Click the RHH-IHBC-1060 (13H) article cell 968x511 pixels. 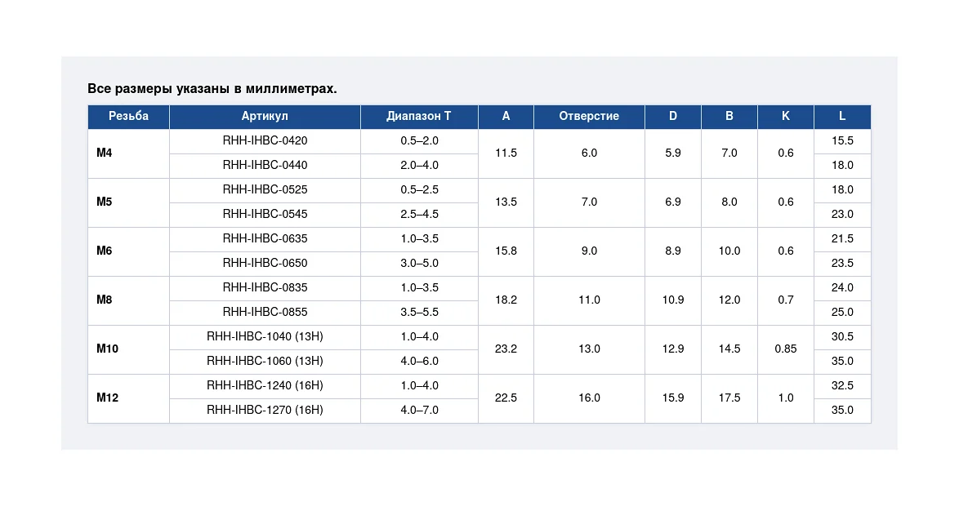coord(265,361)
